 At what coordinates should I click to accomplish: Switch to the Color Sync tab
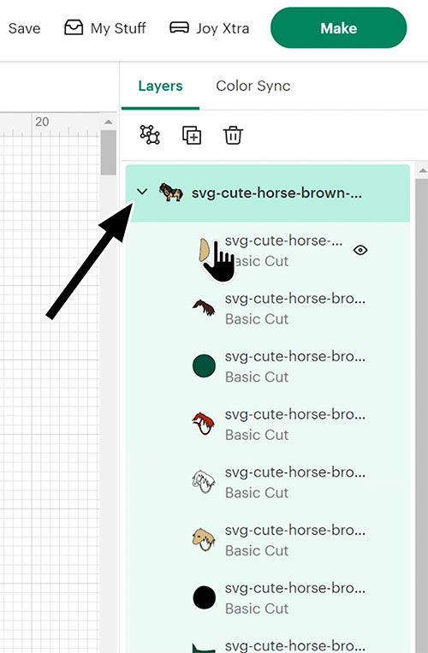(253, 86)
